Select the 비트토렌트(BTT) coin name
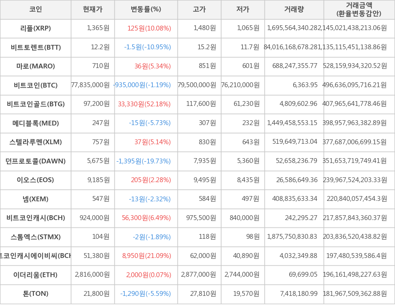The image size is (395, 305). (x=36, y=47)
